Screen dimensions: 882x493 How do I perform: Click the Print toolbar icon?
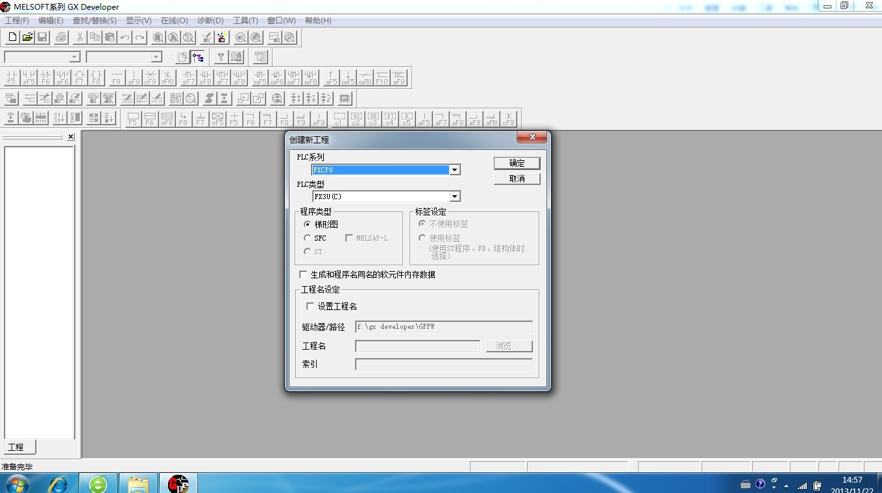point(61,38)
